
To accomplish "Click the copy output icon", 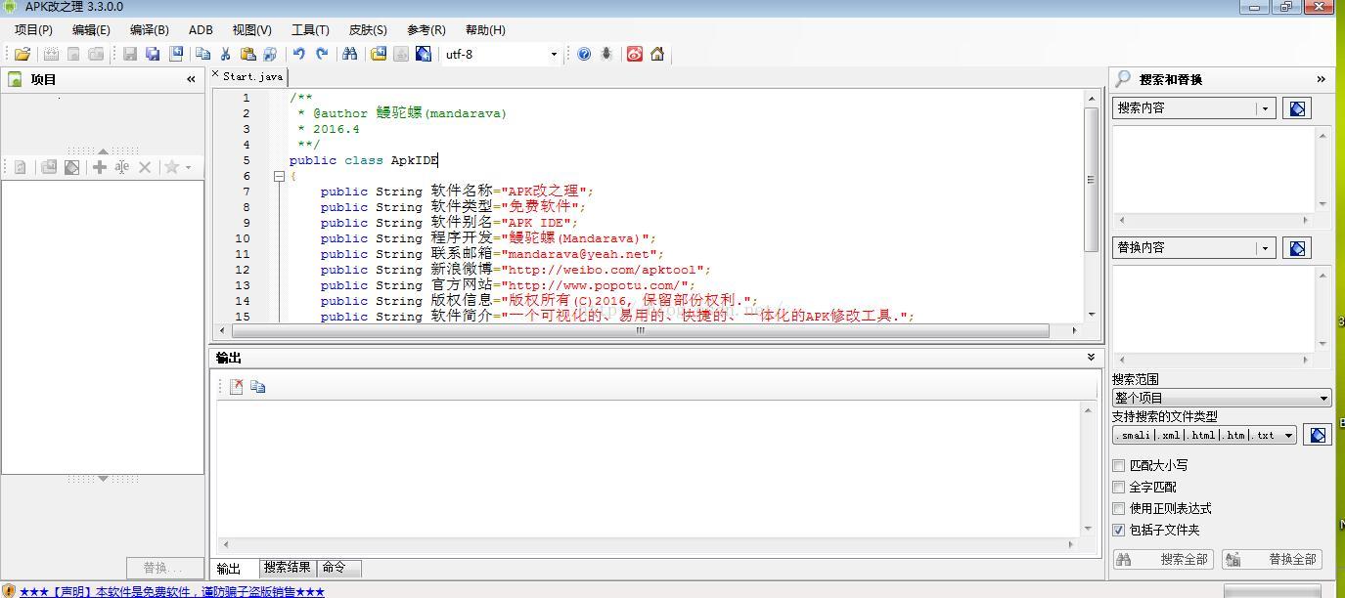I will tap(258, 387).
